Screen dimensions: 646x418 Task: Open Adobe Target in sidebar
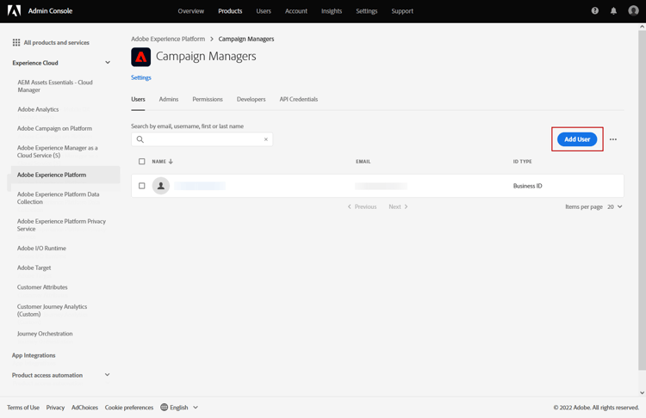coord(34,267)
